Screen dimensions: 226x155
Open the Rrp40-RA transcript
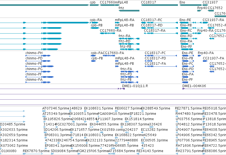(x=205, y=31)
